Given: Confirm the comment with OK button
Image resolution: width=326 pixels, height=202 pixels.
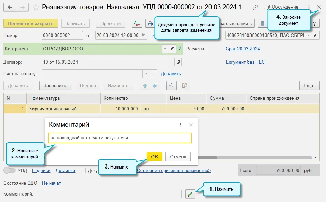Looking at the screenshot, I should 154,157.
